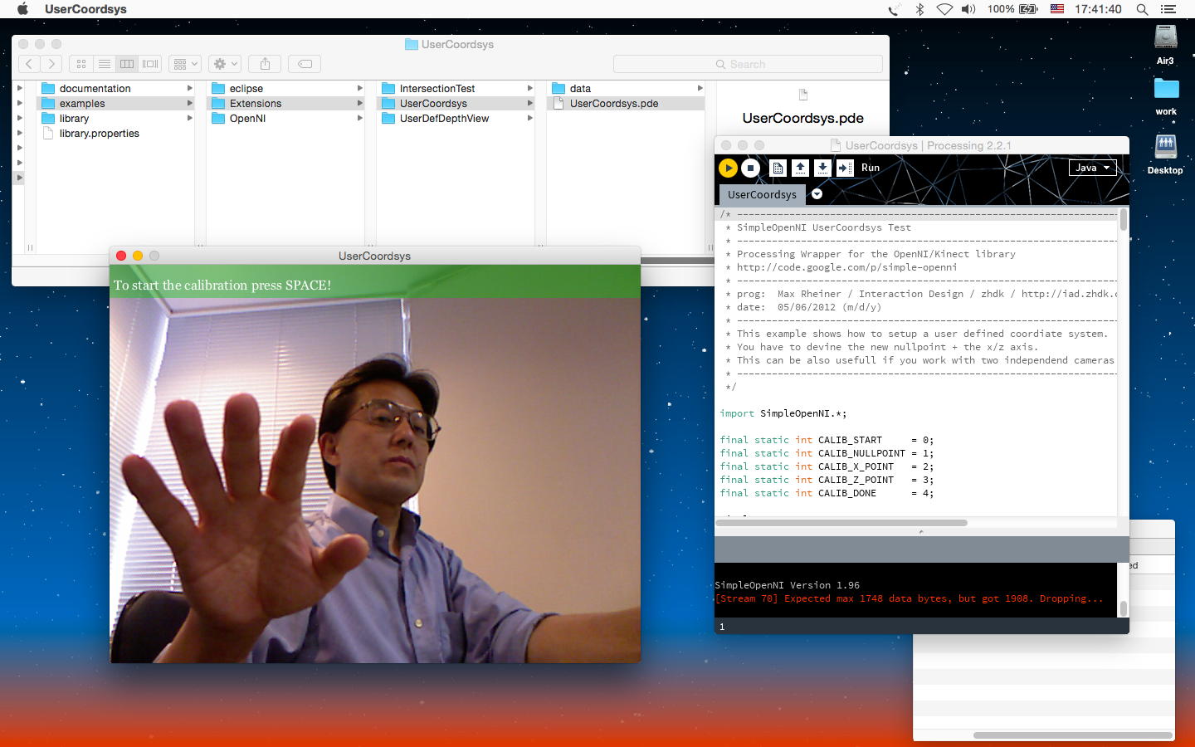Viewport: 1195px width, 747px height.
Task: Open the Finder item arrangement dropdown
Action: coord(185,64)
